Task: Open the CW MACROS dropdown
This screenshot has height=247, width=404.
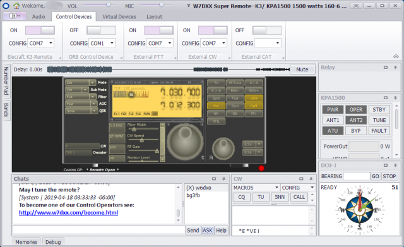Action: [256, 188]
